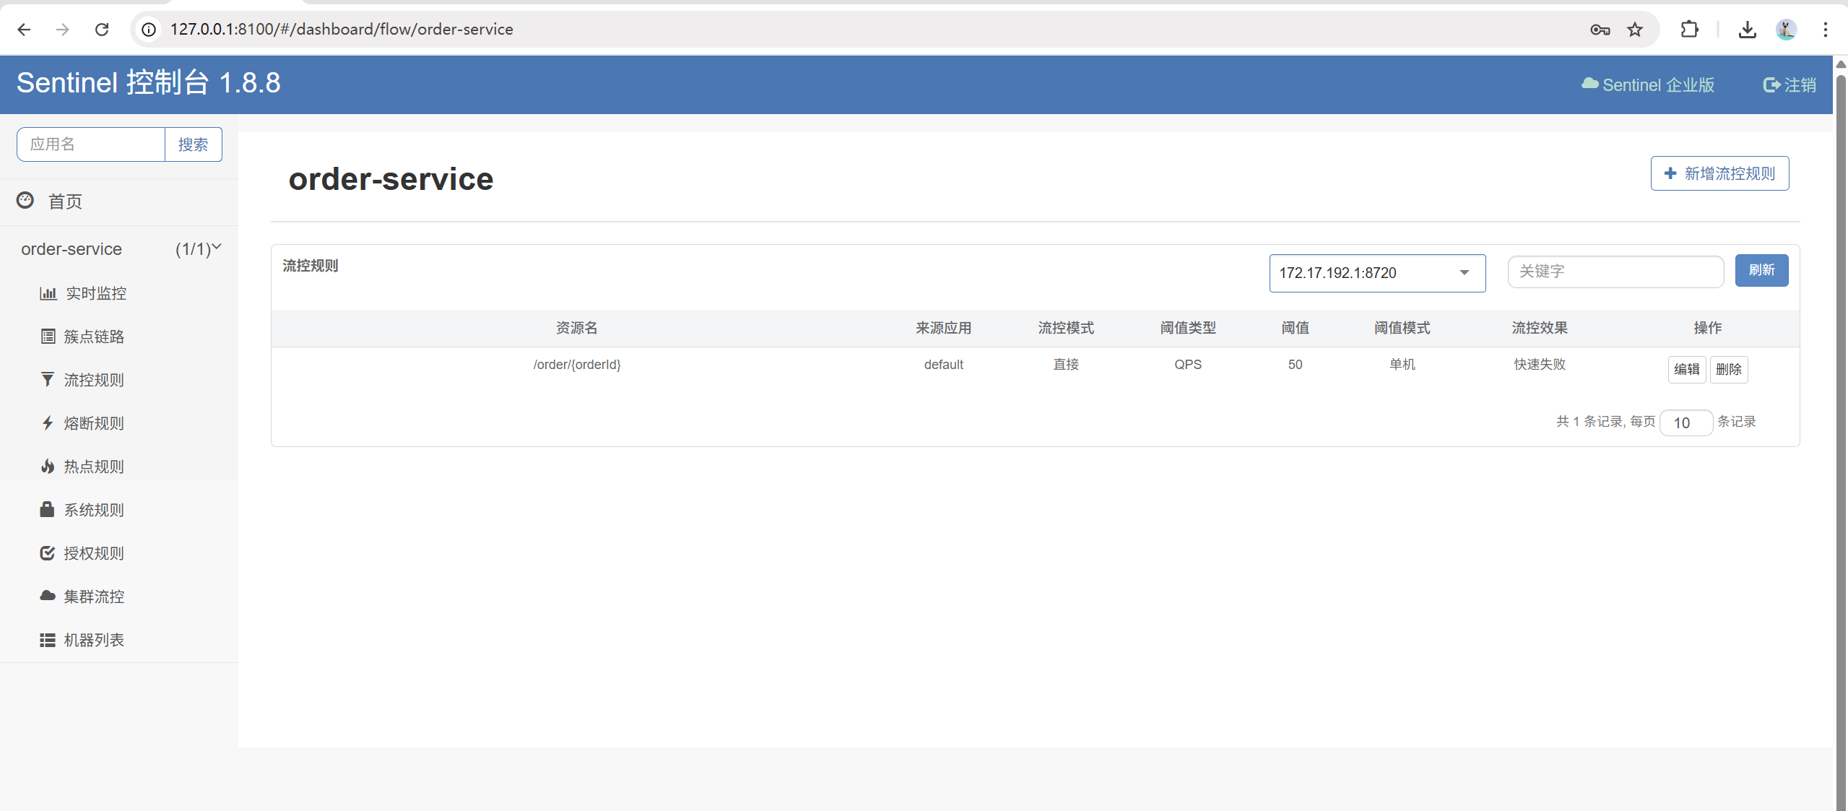
Task: Click the 应用名 search input
Action: [x=91, y=144]
